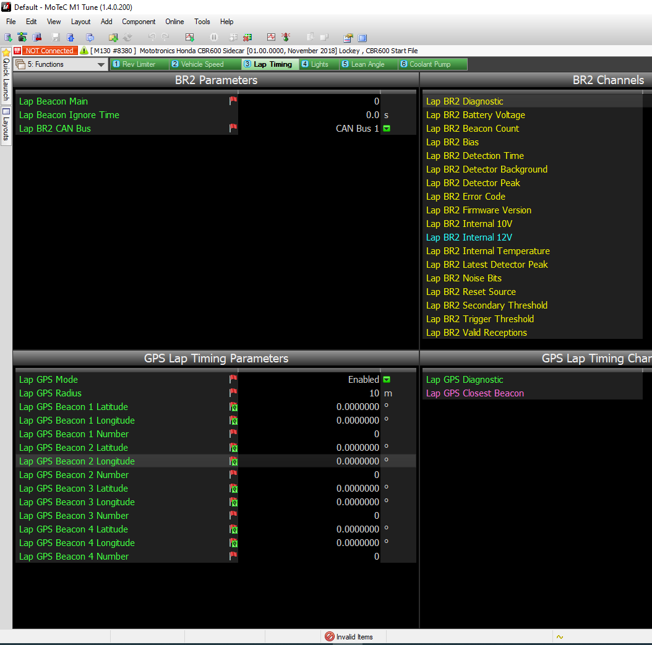The image size is (652, 645).
Task: Open the File menu
Action: 11,22
